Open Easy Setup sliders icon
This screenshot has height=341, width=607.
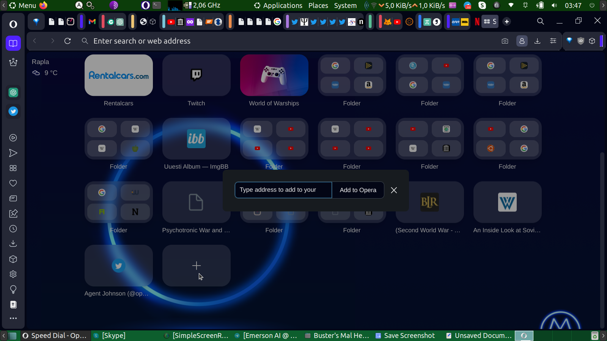click(x=553, y=41)
